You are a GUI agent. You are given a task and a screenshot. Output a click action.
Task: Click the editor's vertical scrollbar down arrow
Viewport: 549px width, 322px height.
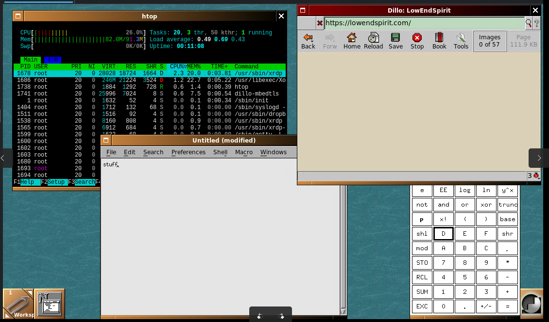(x=343, y=311)
